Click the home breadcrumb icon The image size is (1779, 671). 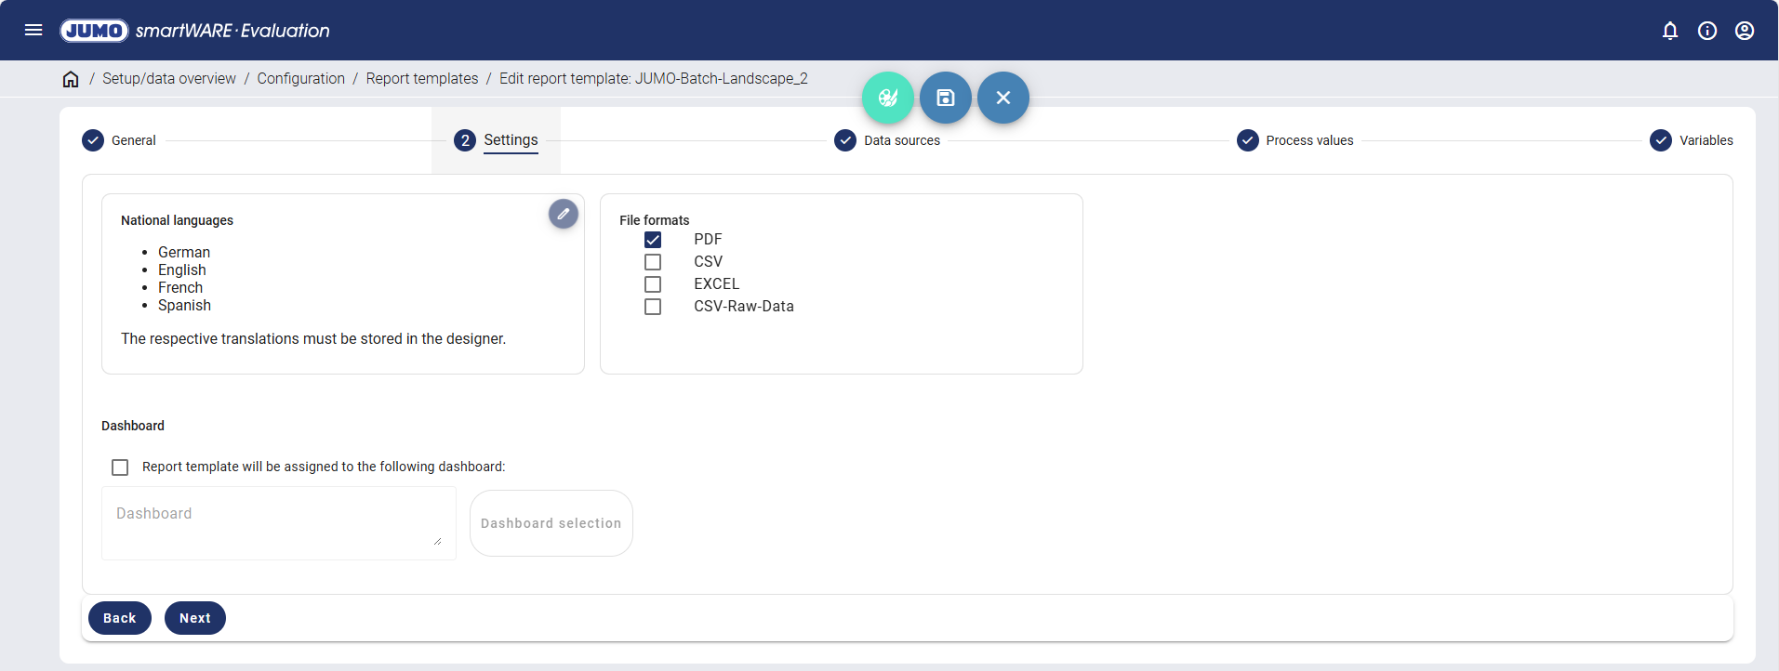[71, 79]
